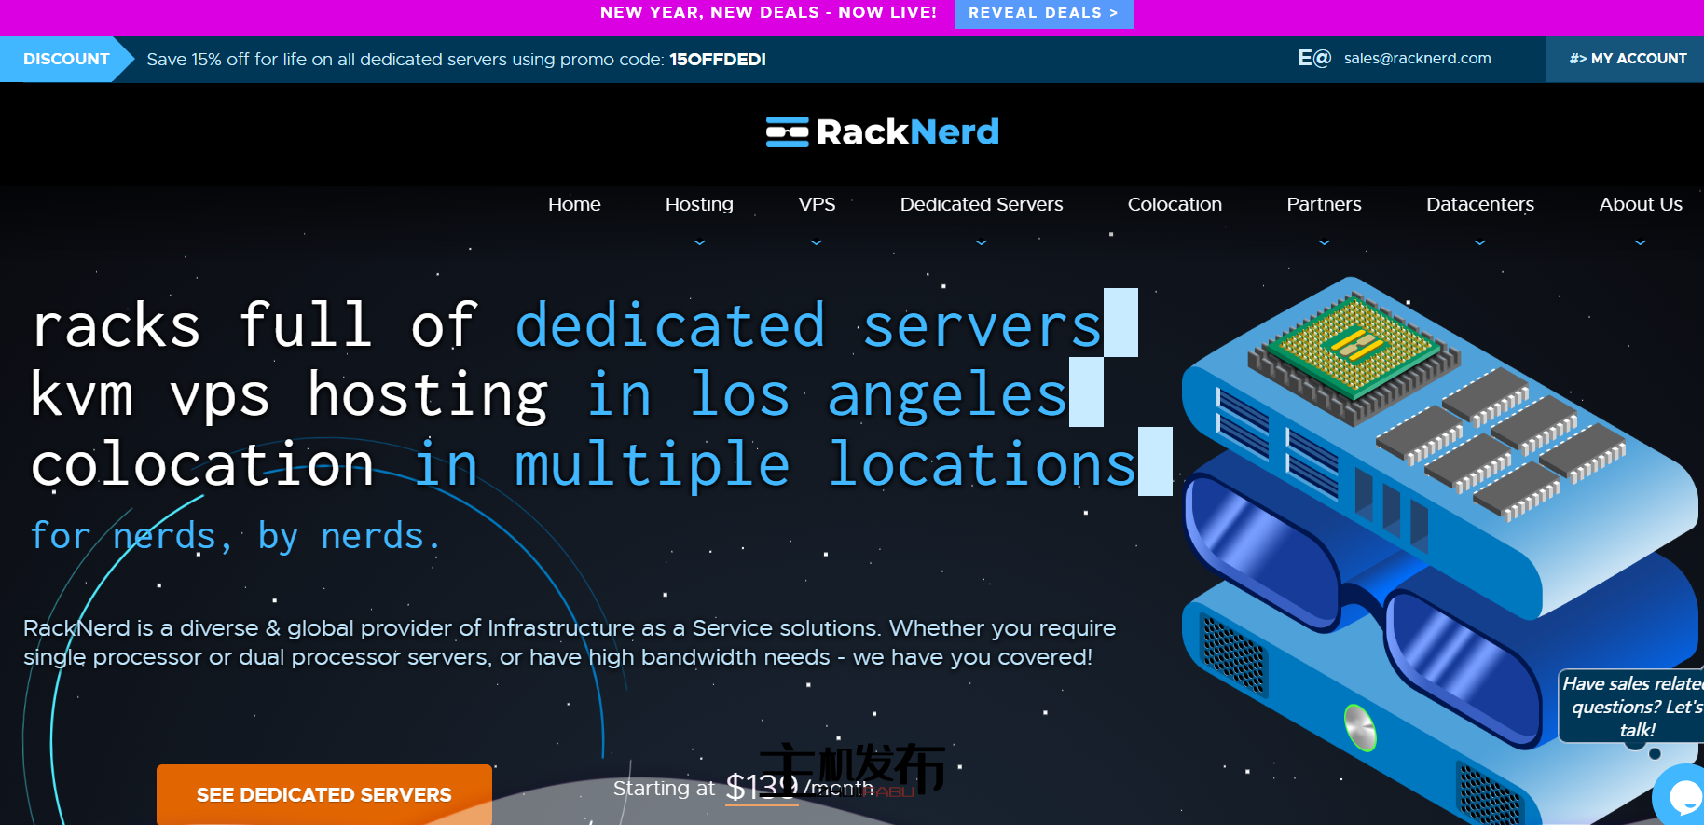1704x825 pixels.
Task: Click the sales@racknerd.com email link
Action: [1417, 59]
